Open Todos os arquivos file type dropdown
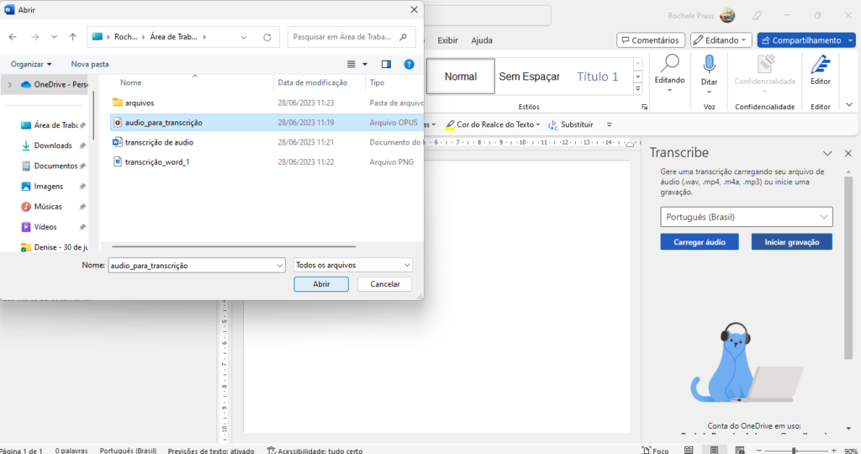This screenshot has height=454, width=861. 352,265
